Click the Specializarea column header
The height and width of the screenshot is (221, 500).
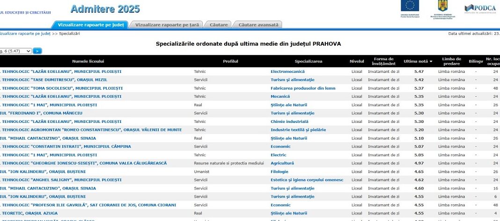click(x=309, y=62)
